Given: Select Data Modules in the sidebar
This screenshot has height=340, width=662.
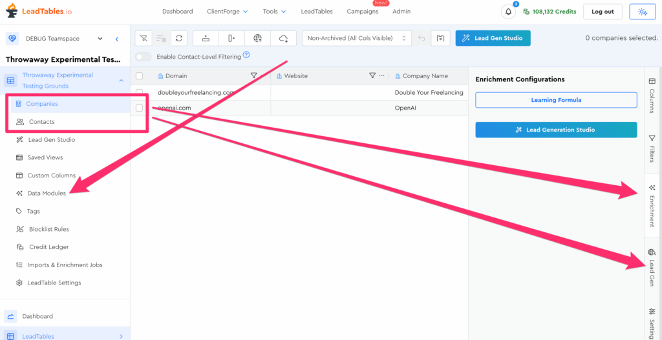Looking at the screenshot, I should point(46,193).
